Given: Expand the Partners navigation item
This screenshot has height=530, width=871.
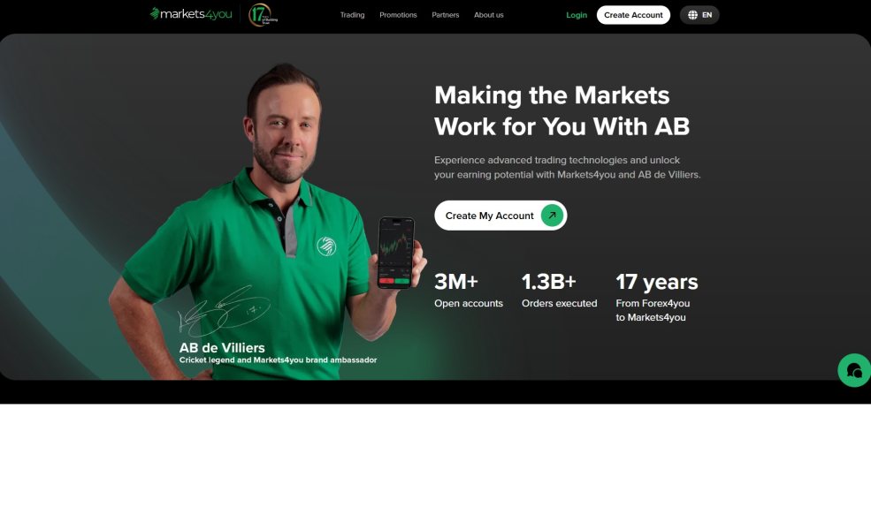Looking at the screenshot, I should click(x=446, y=15).
